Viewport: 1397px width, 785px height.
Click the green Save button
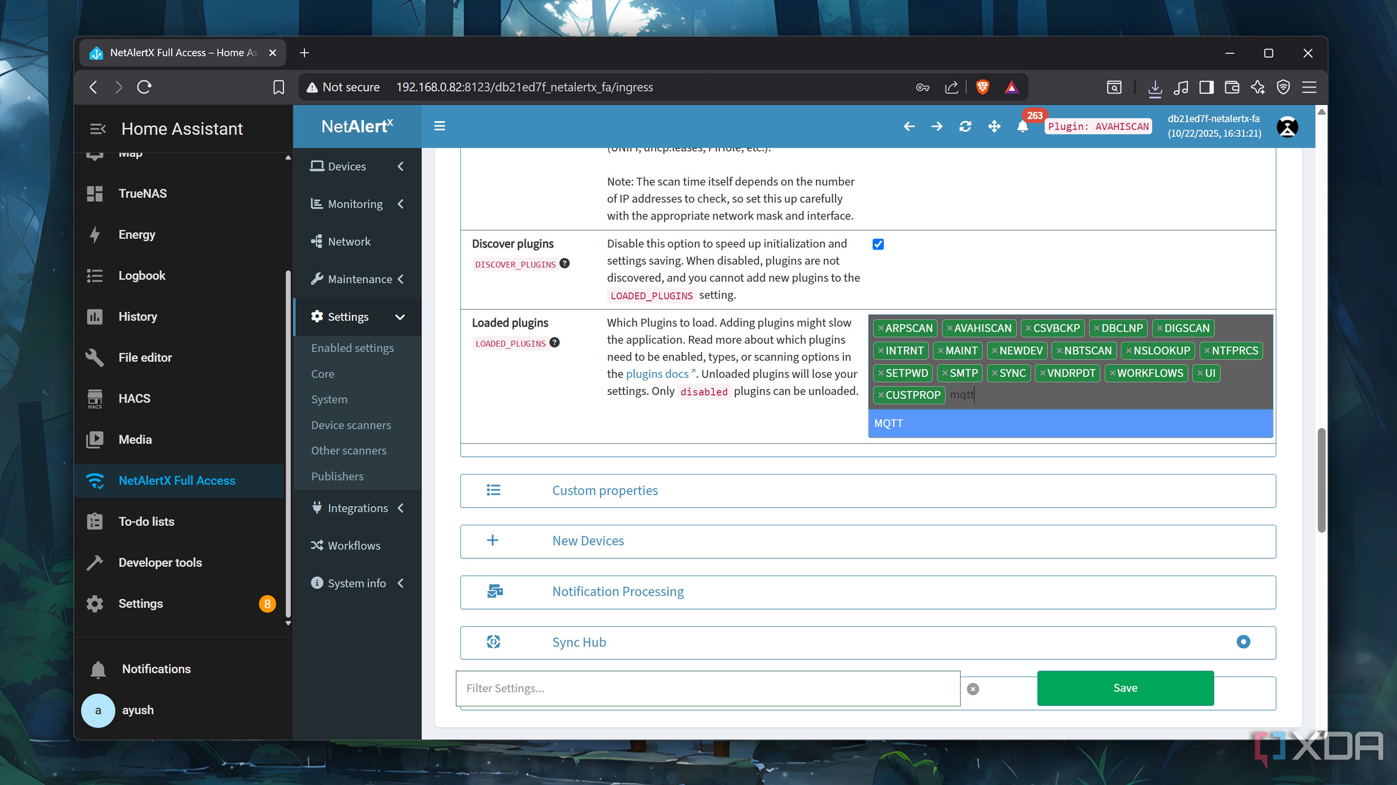pos(1125,688)
